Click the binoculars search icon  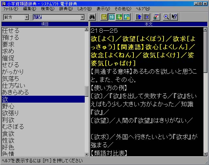pos(92,17)
